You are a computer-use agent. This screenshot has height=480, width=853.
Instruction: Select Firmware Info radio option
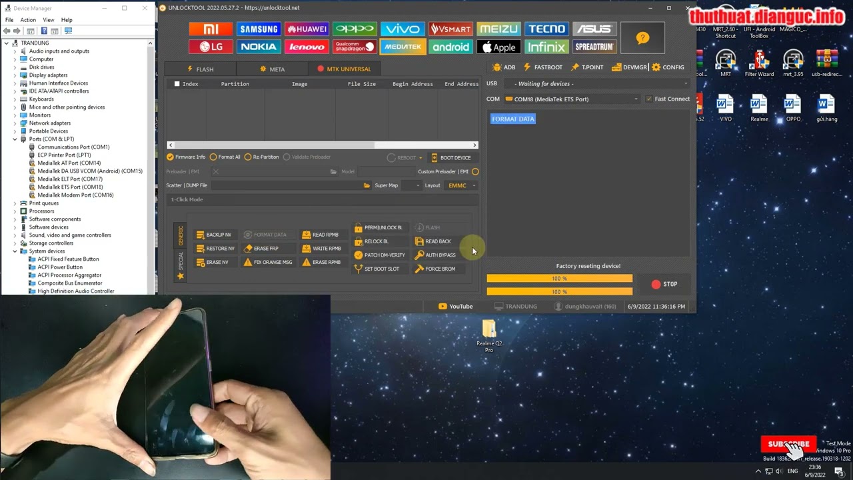coord(186,157)
